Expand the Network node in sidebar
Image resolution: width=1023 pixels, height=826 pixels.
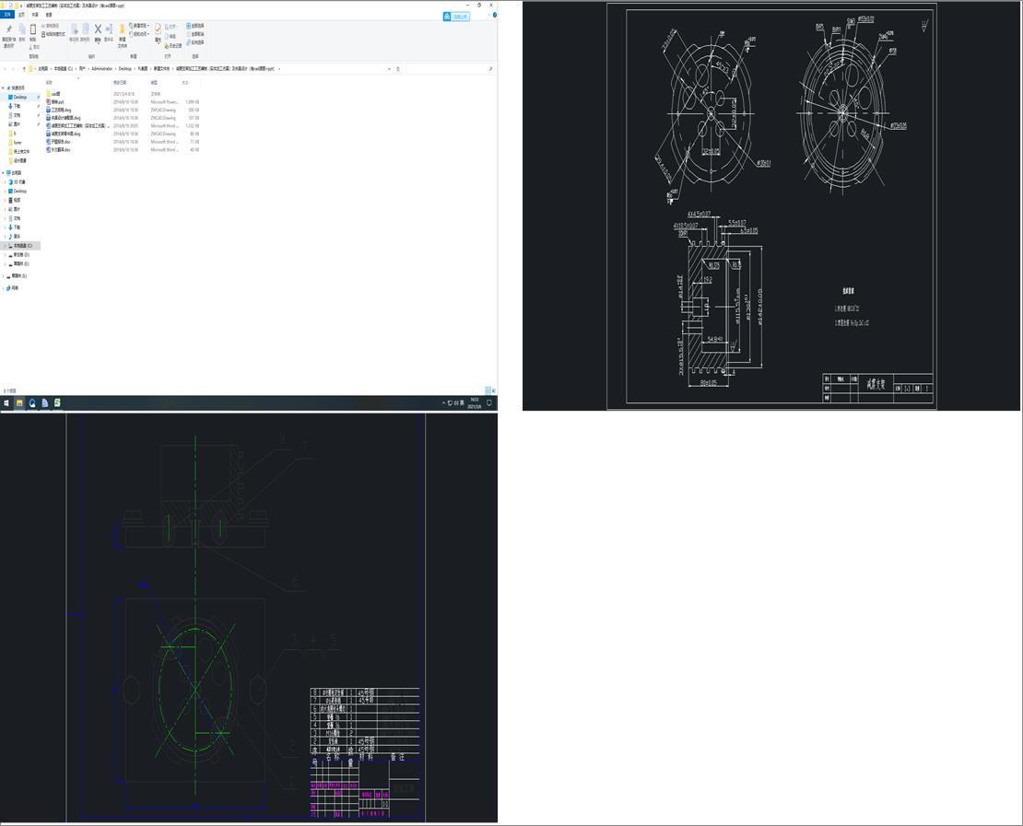tap(5, 288)
